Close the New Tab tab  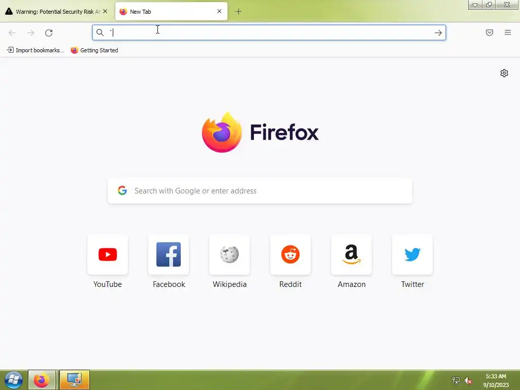[219, 11]
